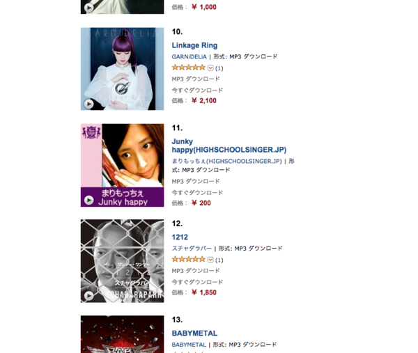The height and width of the screenshot is (353, 418).
Task: Click five-star rating of Linkage Ring
Action: (x=189, y=68)
